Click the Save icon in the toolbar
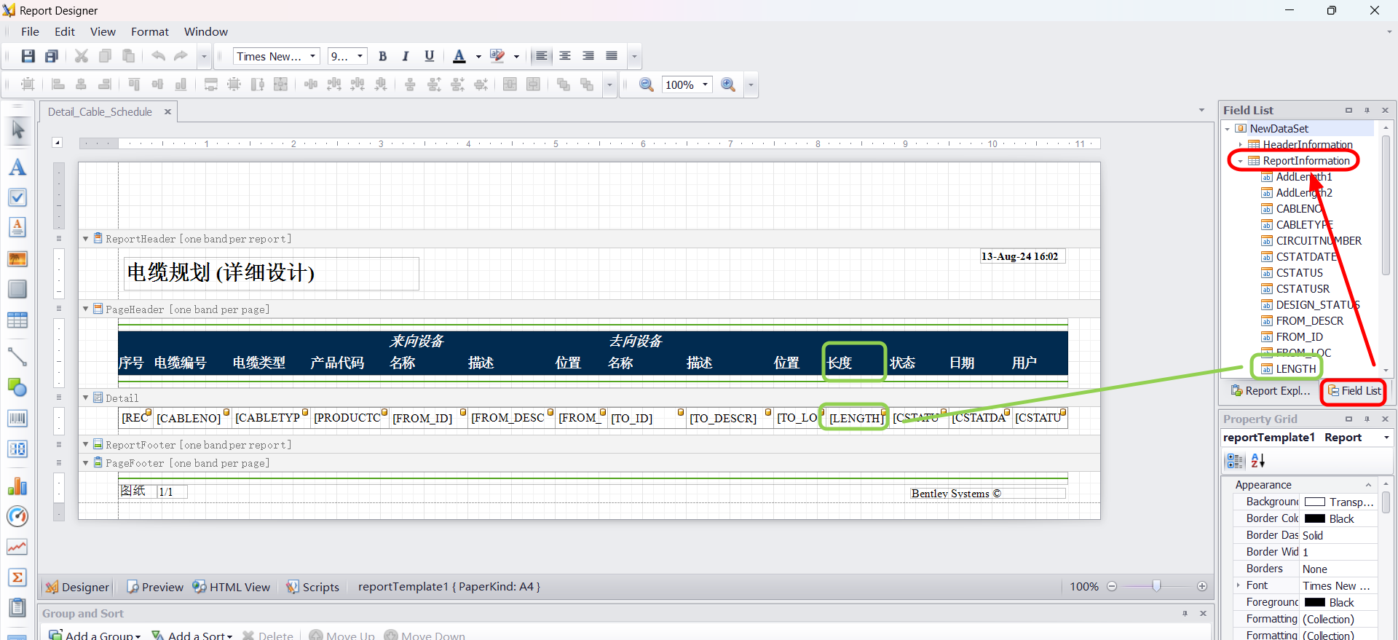This screenshot has height=640, width=1398. tap(28, 56)
